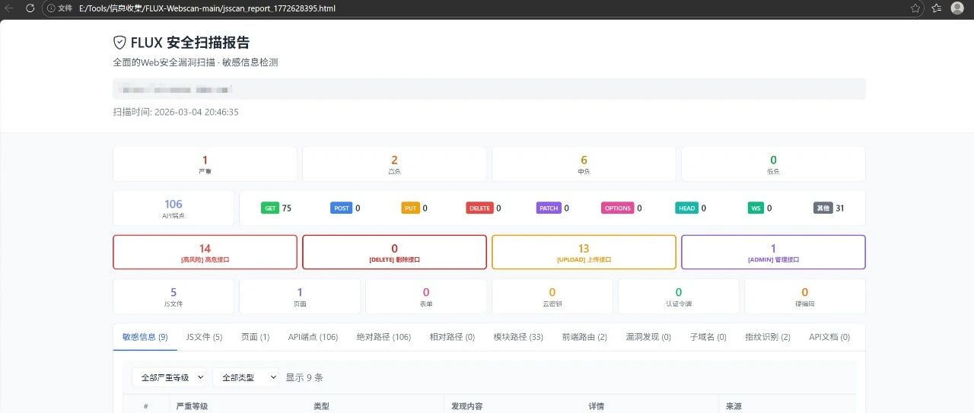Screen dimensions: 974x413
Task: Click the JS文件 stat card showing 5
Action: 173,297
